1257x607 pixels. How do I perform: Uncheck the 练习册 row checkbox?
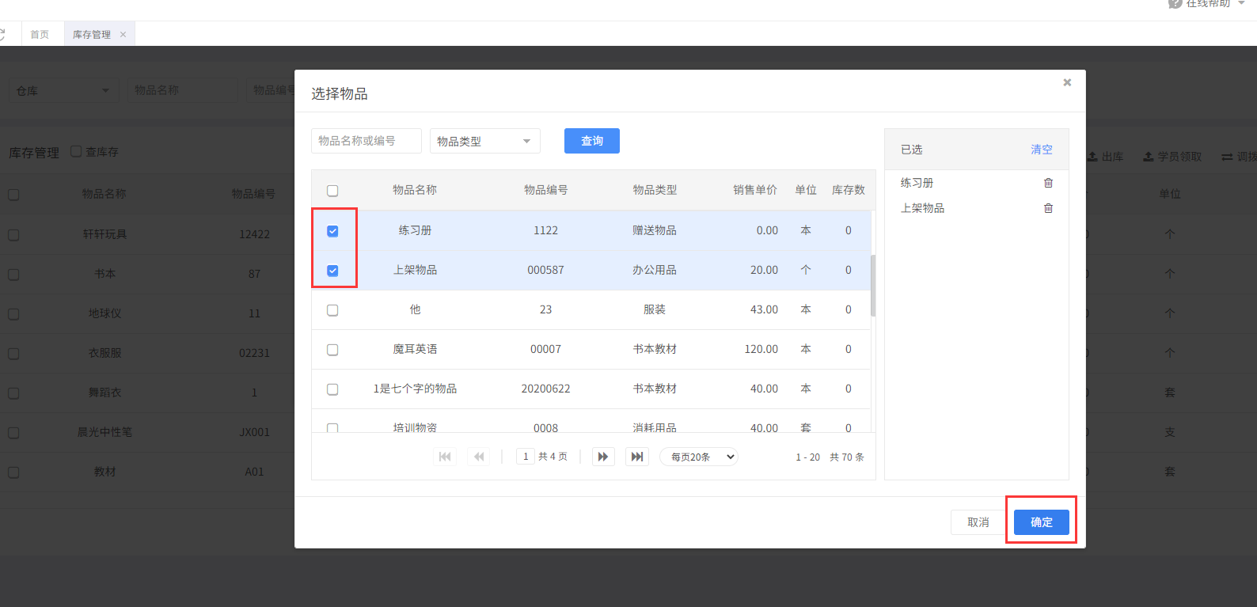pyautogui.click(x=332, y=231)
